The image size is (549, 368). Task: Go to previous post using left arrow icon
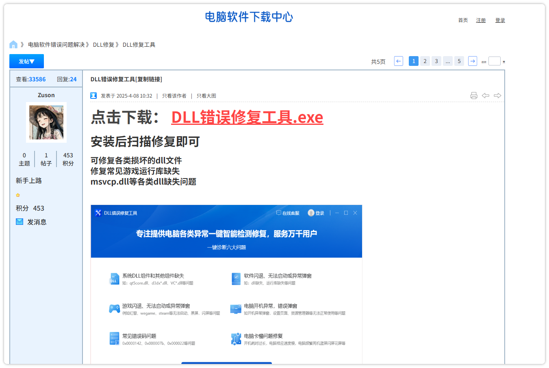pos(485,96)
